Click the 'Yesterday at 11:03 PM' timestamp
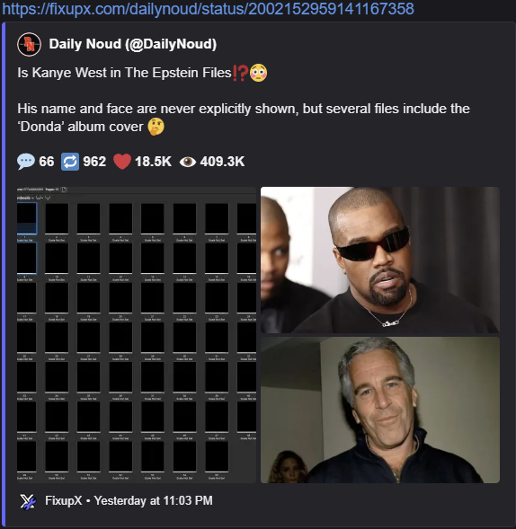Image resolution: width=516 pixels, height=529 pixels. tap(154, 500)
